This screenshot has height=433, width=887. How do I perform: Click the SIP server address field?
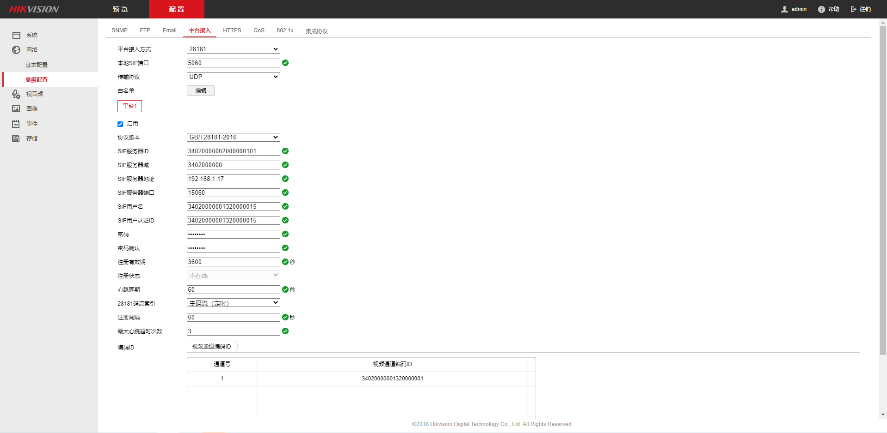tap(233, 179)
